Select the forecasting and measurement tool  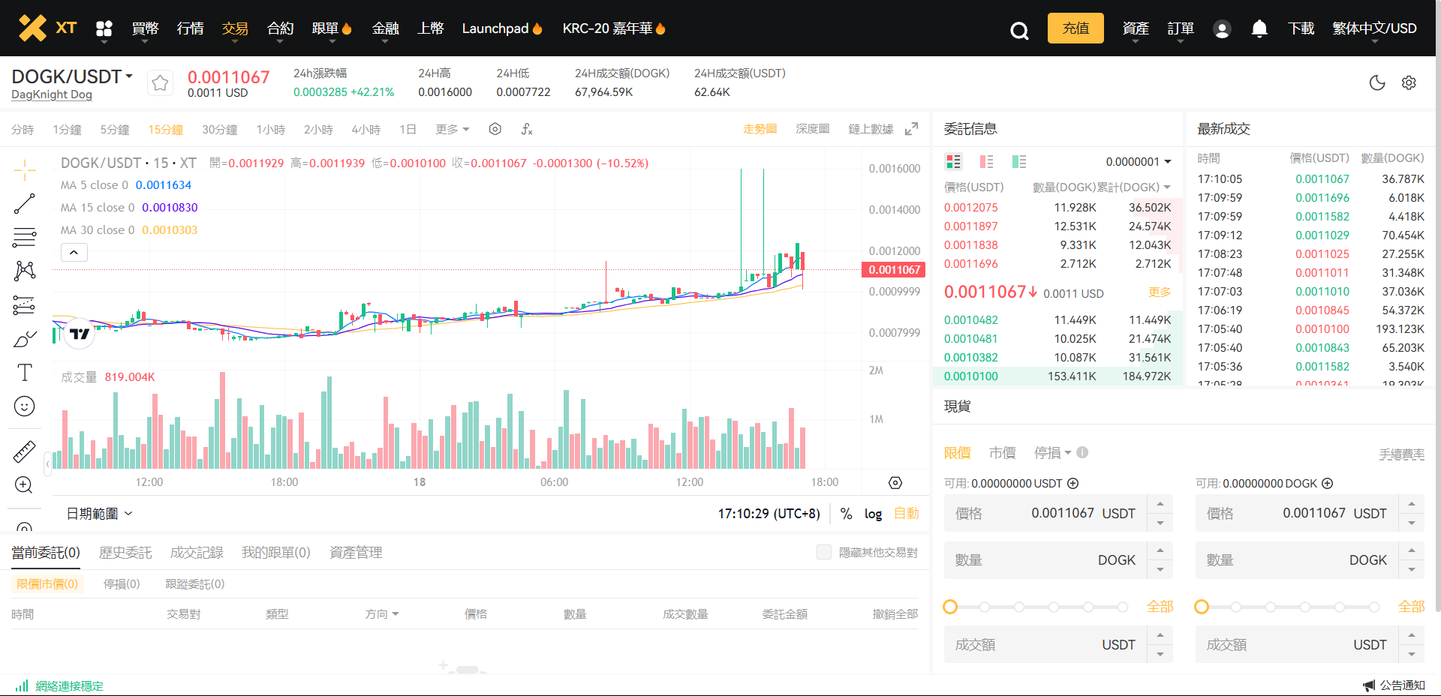tap(25, 305)
